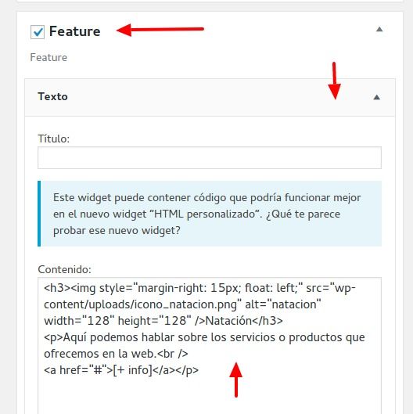Click the red arrow pointing up inside Contenido

pos(236,380)
